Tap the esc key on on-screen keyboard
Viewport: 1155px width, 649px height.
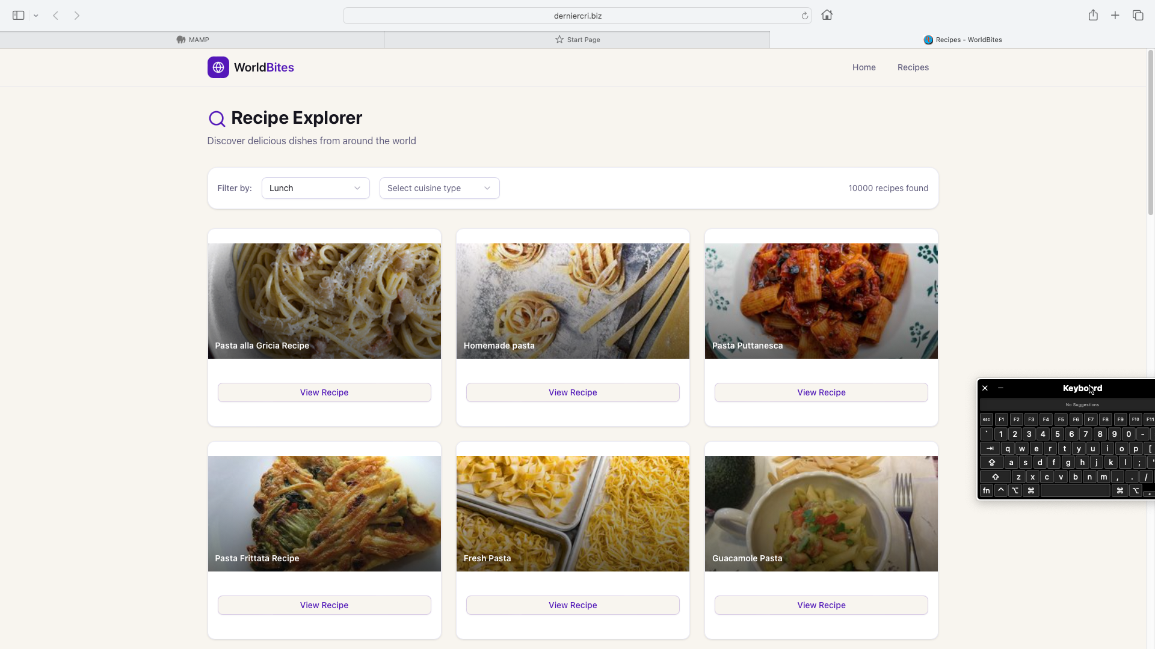987,419
